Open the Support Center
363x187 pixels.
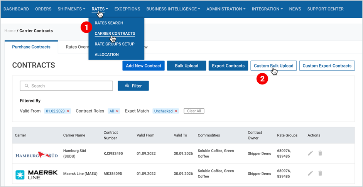pos(326,9)
